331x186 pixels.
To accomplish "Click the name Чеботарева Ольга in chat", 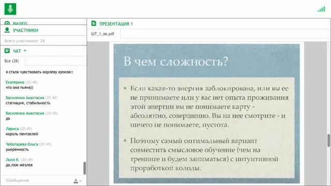I will point(22,144).
